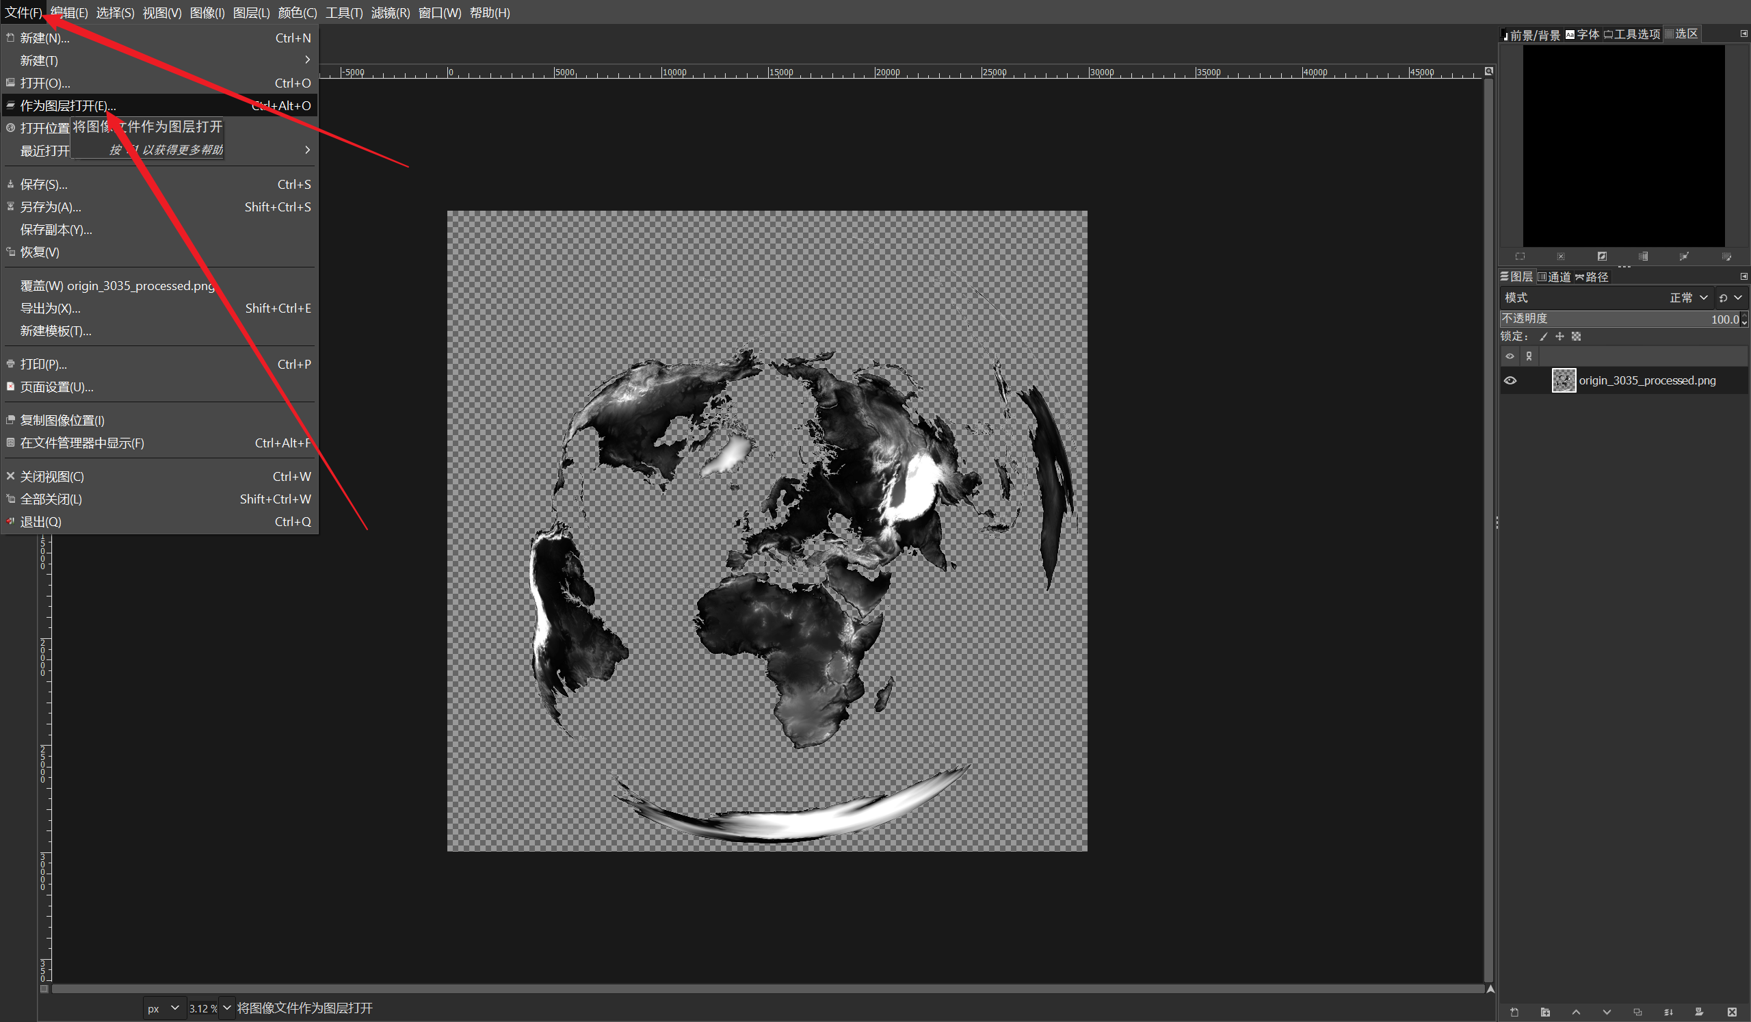Duplicate the current layer
The height and width of the screenshot is (1022, 1751).
[x=1637, y=1012]
